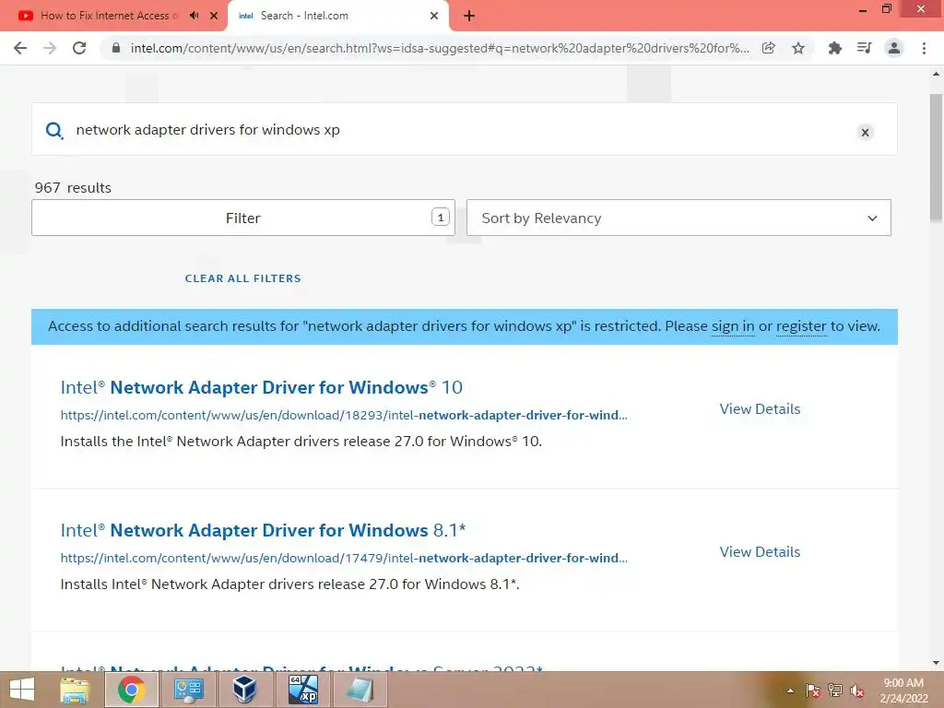Close the YouTube tab

pos(214,16)
